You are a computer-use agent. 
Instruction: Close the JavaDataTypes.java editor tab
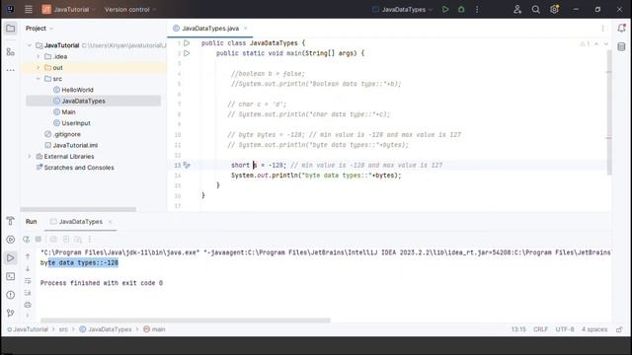pos(246,29)
